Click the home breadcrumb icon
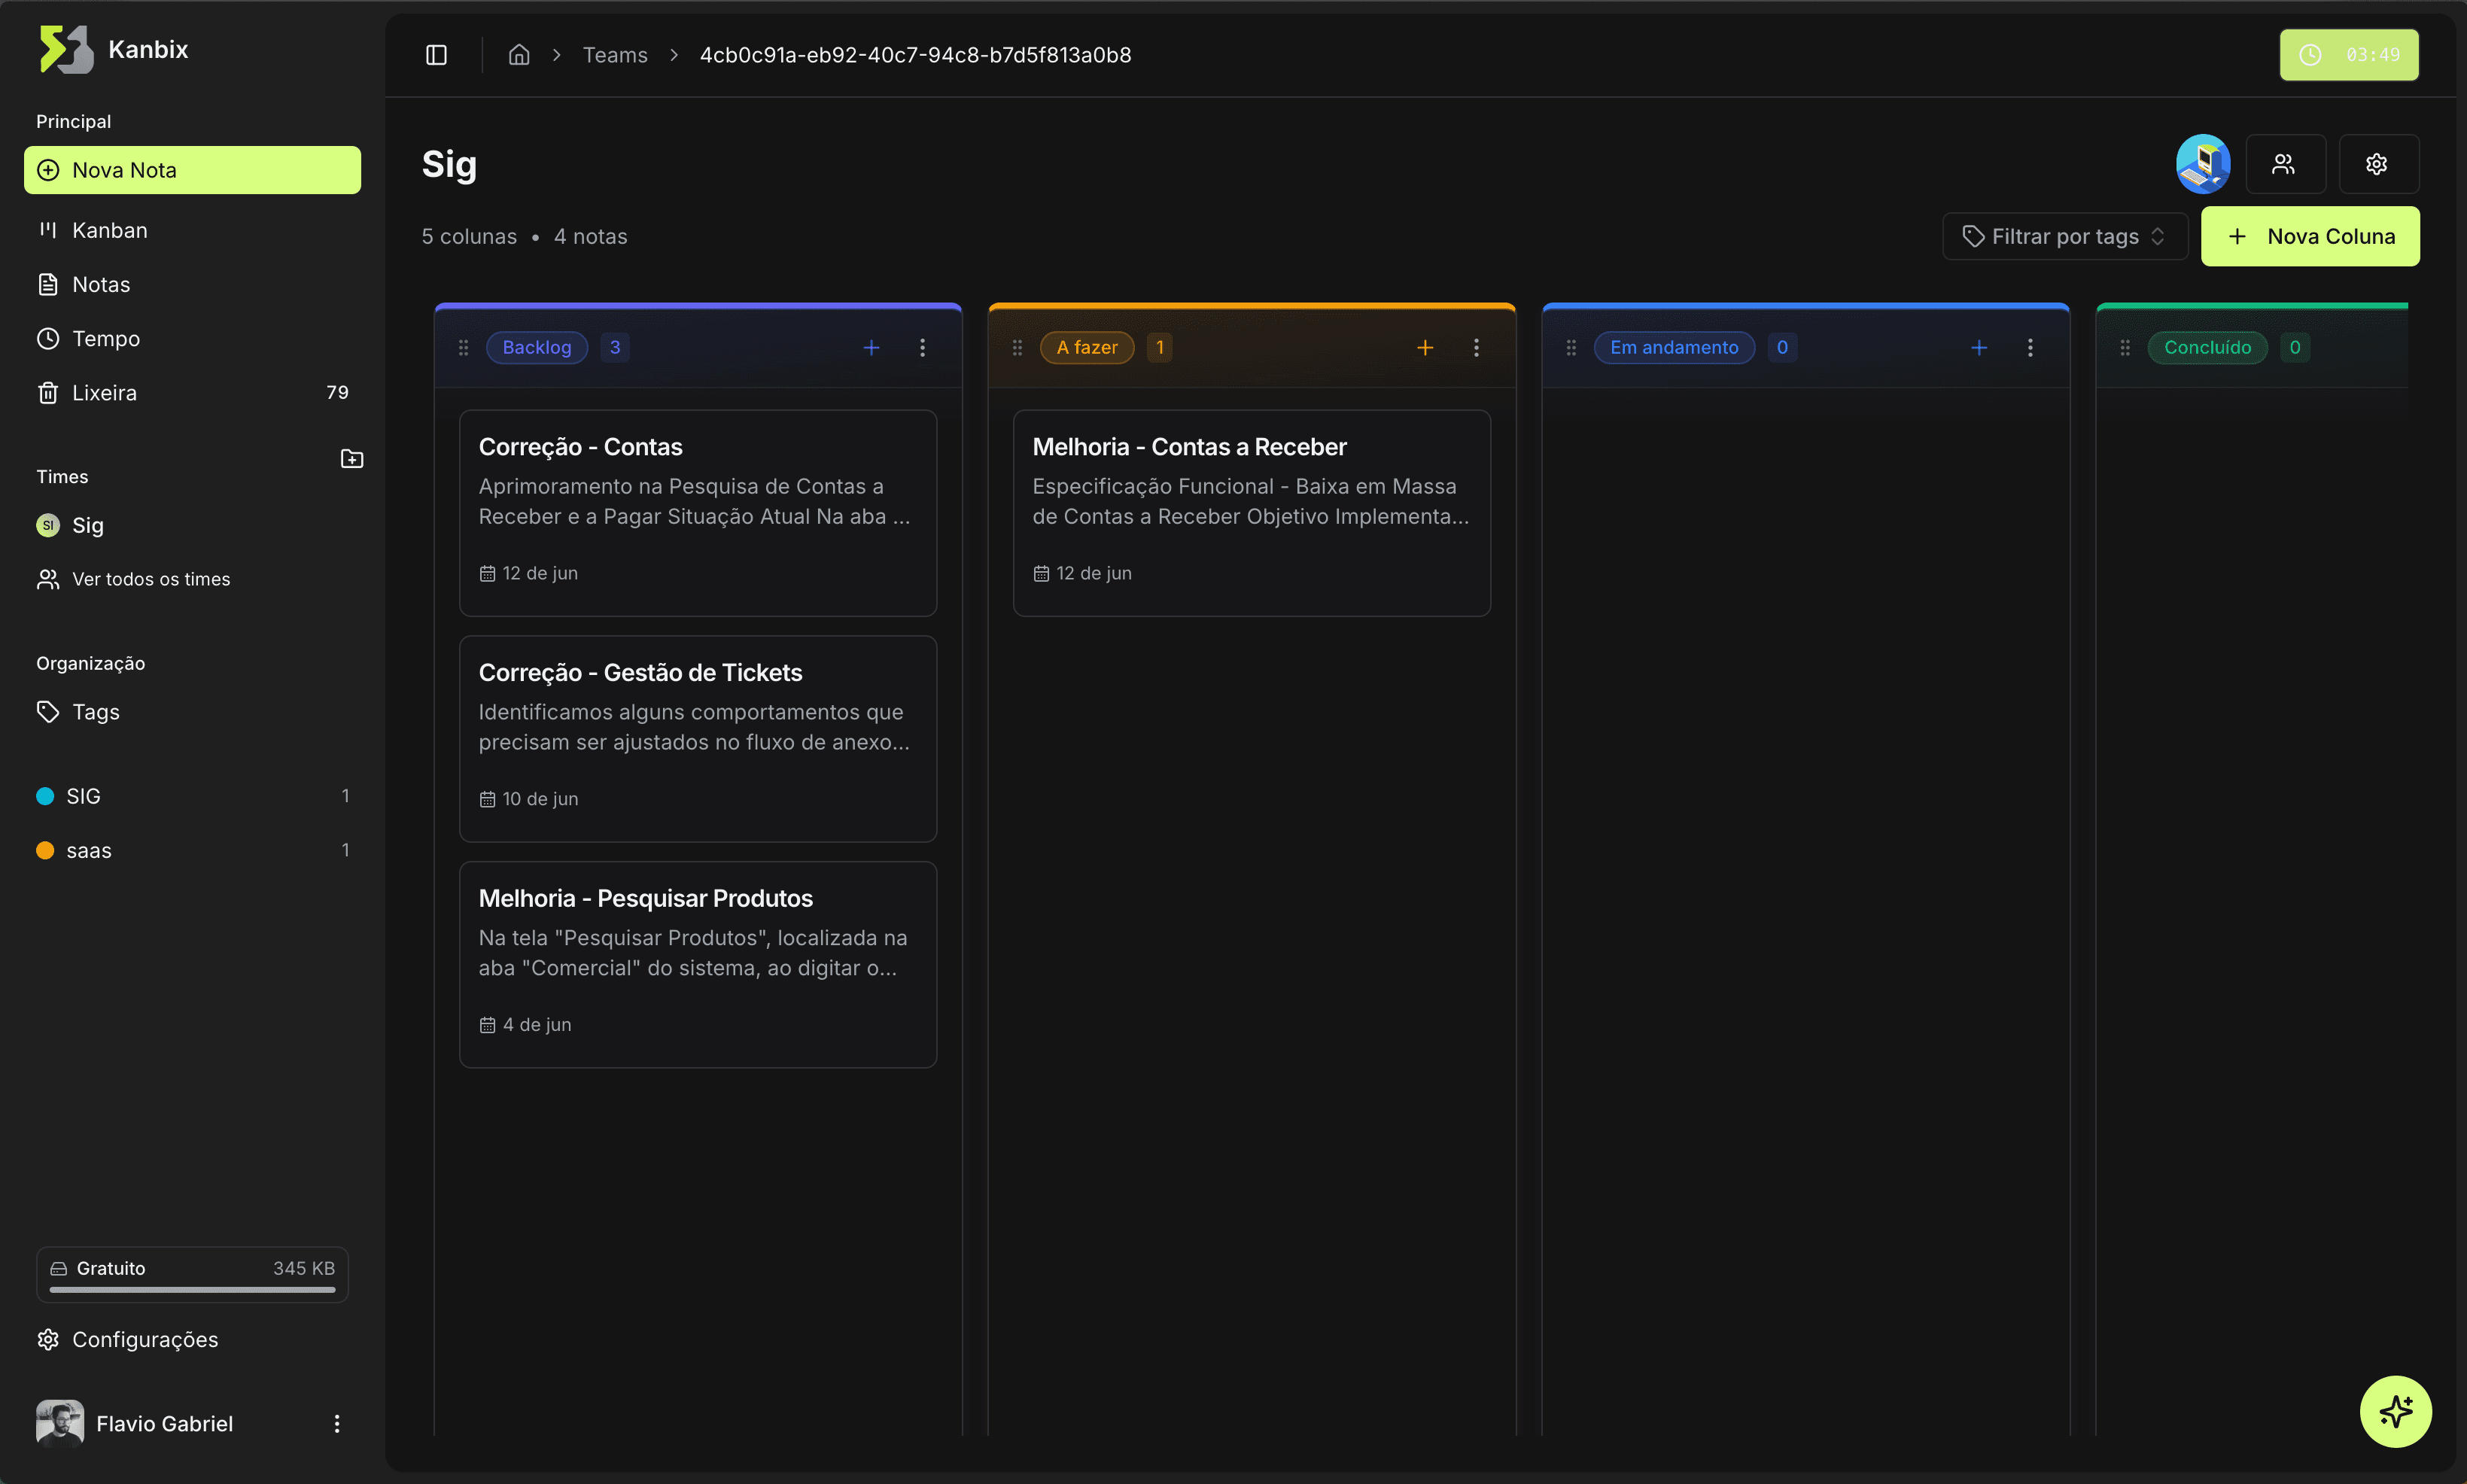The image size is (2467, 1484). [518, 55]
